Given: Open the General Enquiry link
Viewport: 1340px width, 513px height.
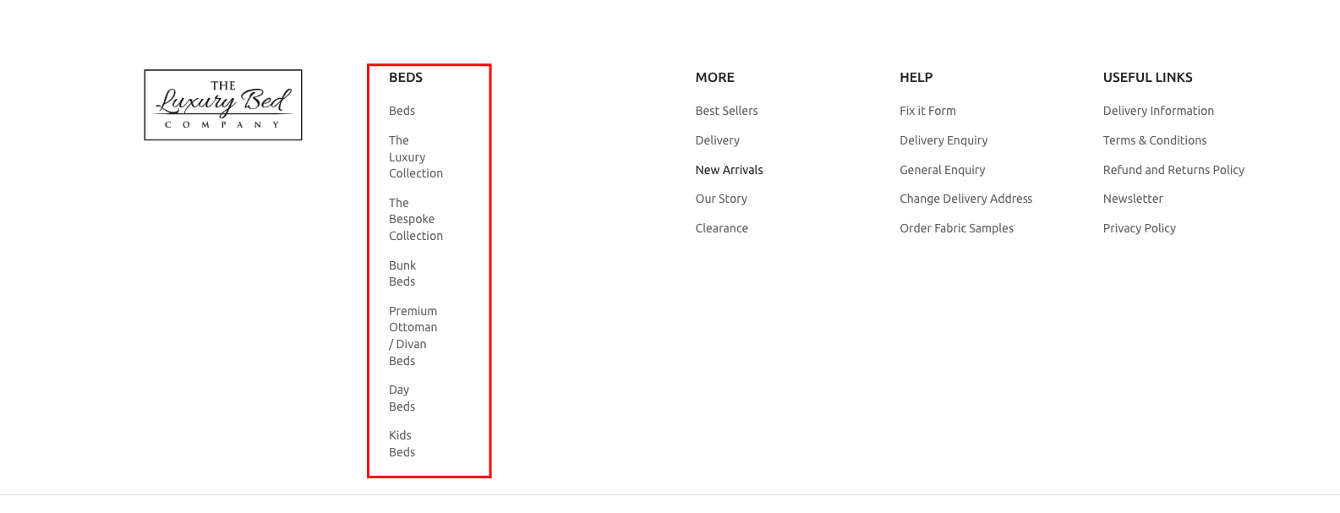Looking at the screenshot, I should pos(942,170).
